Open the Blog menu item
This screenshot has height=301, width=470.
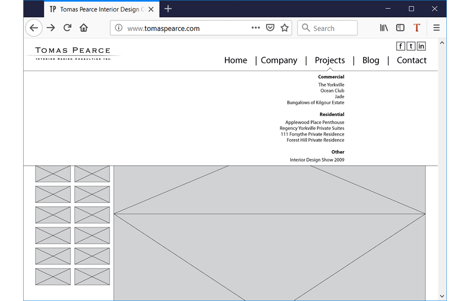click(371, 60)
